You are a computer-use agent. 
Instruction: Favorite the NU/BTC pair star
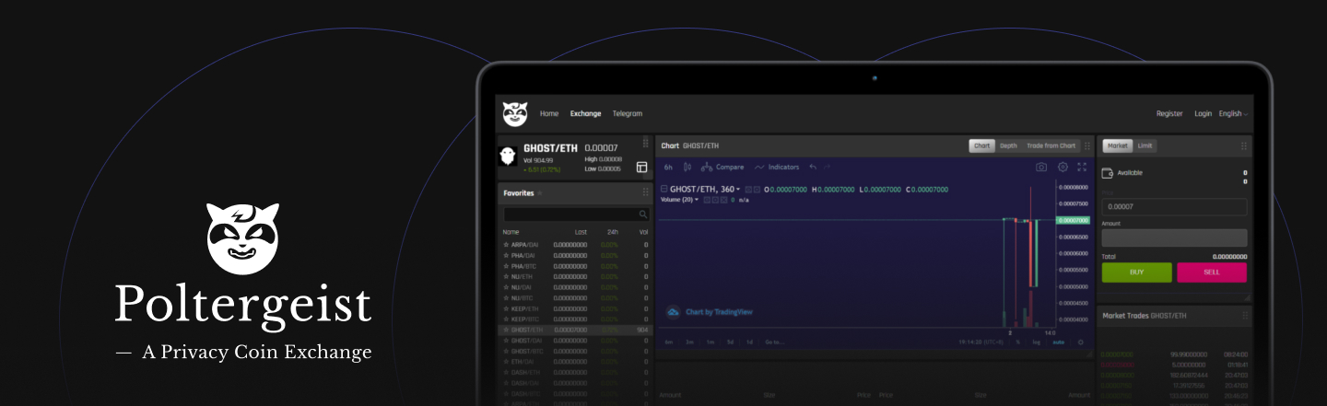coord(506,297)
